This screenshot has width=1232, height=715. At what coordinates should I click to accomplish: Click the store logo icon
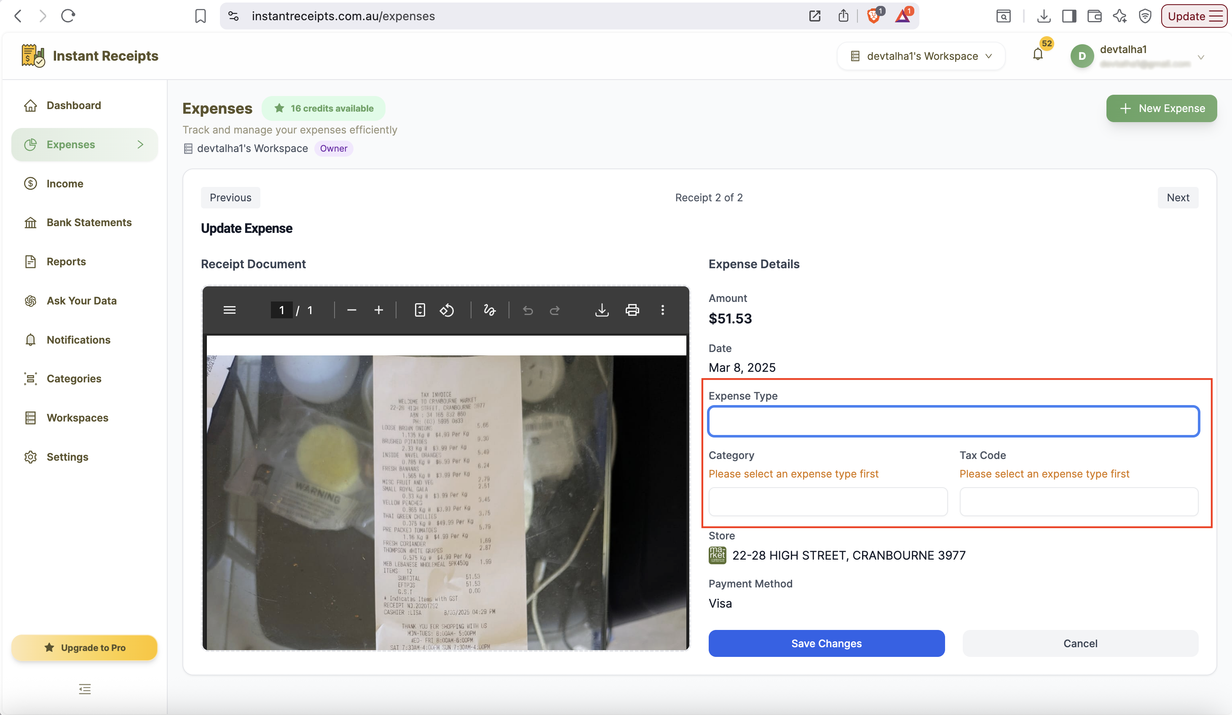click(x=717, y=555)
